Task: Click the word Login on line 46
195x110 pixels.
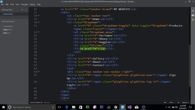Action: click(x=71, y=85)
